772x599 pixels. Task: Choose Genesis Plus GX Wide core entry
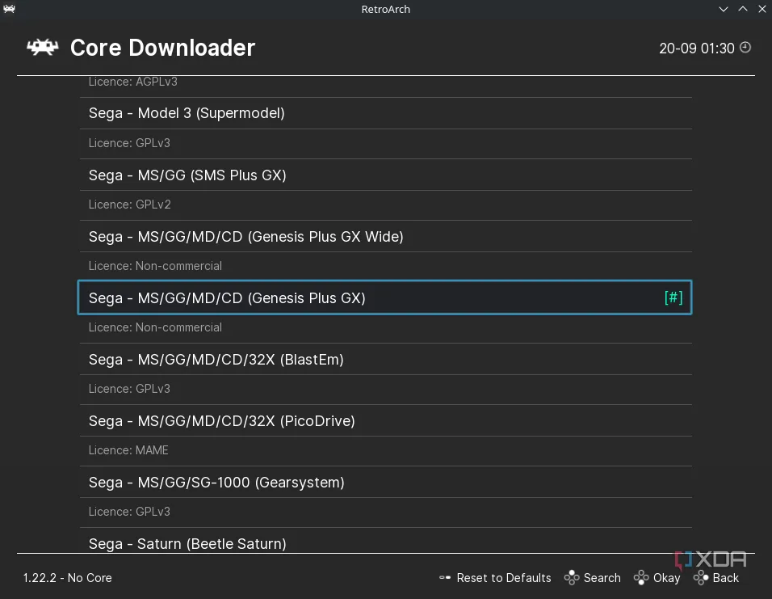click(385, 237)
